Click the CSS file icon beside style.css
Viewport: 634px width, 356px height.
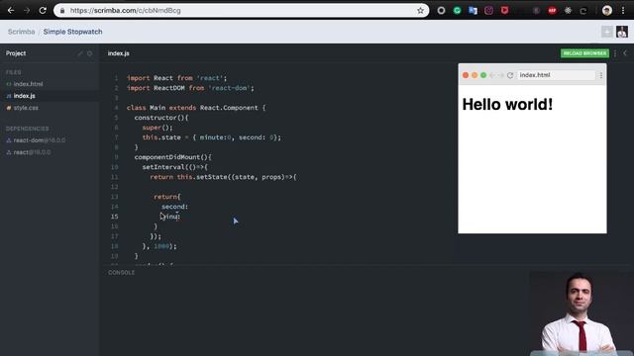[x=9, y=108]
